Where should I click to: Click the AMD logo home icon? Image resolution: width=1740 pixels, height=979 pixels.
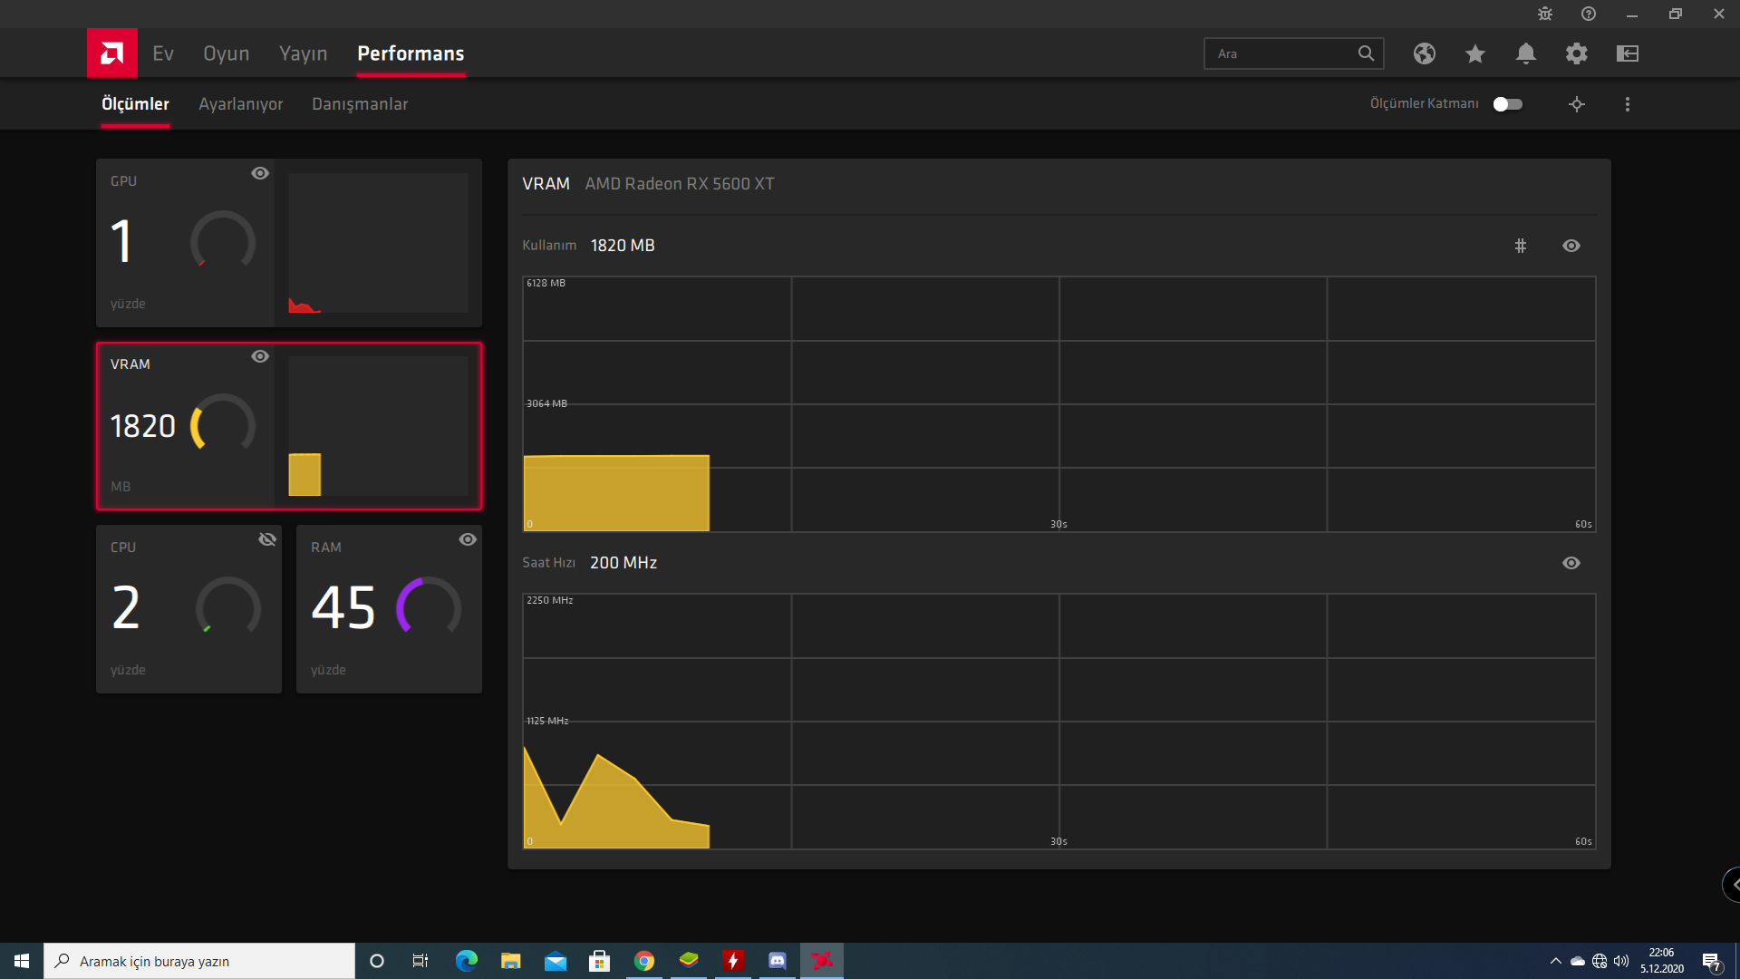(x=112, y=53)
